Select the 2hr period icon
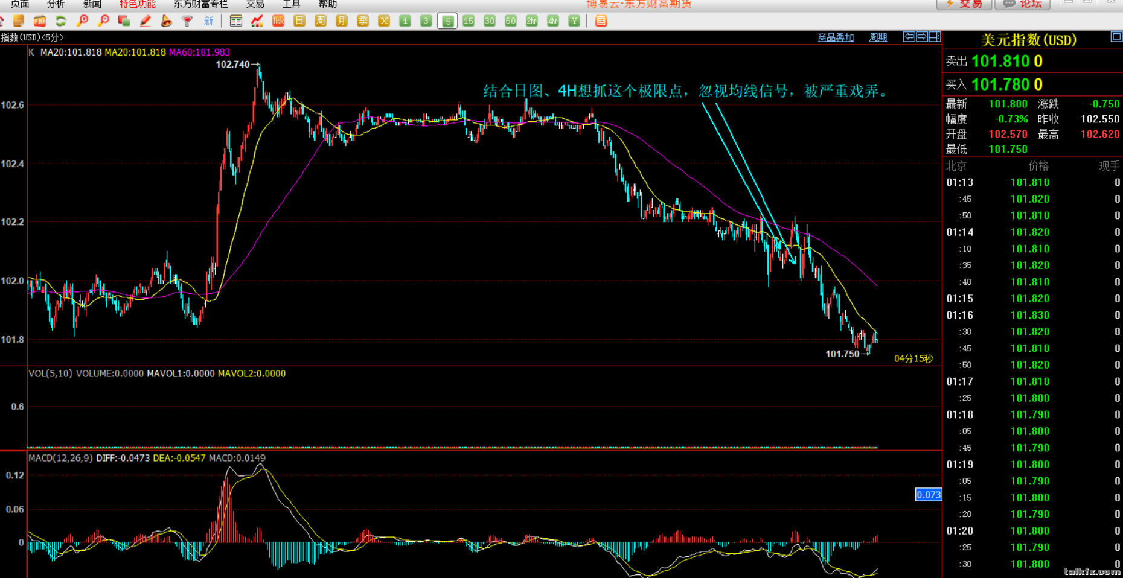 click(532, 21)
